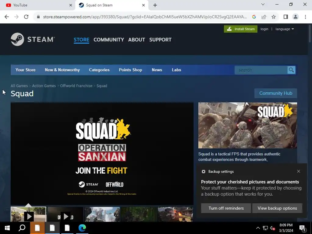
Task: Open the browser side panel
Action: 286,17
